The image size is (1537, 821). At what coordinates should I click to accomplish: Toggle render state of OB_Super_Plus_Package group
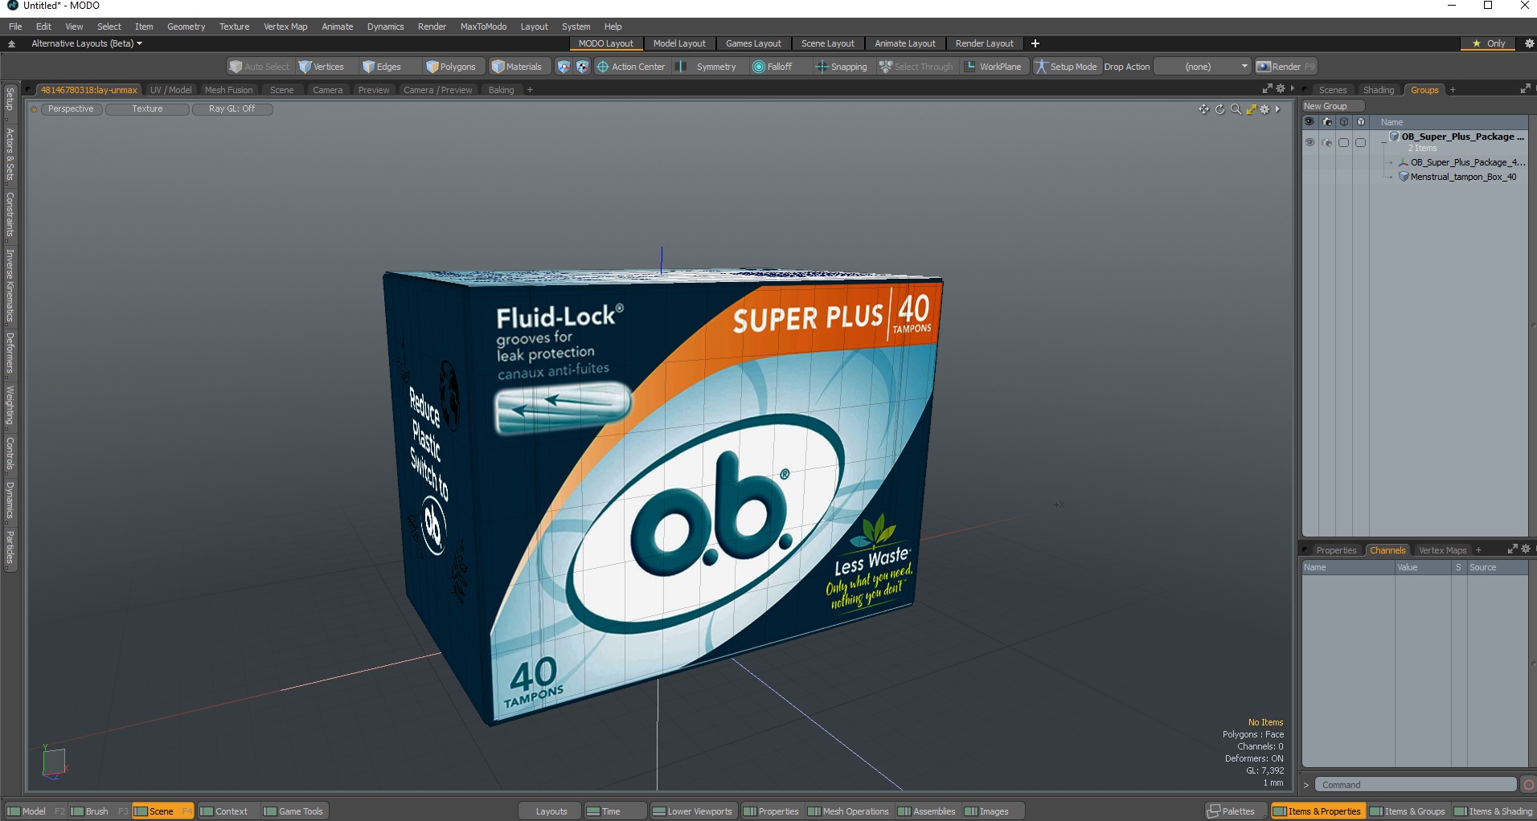[x=1327, y=143]
